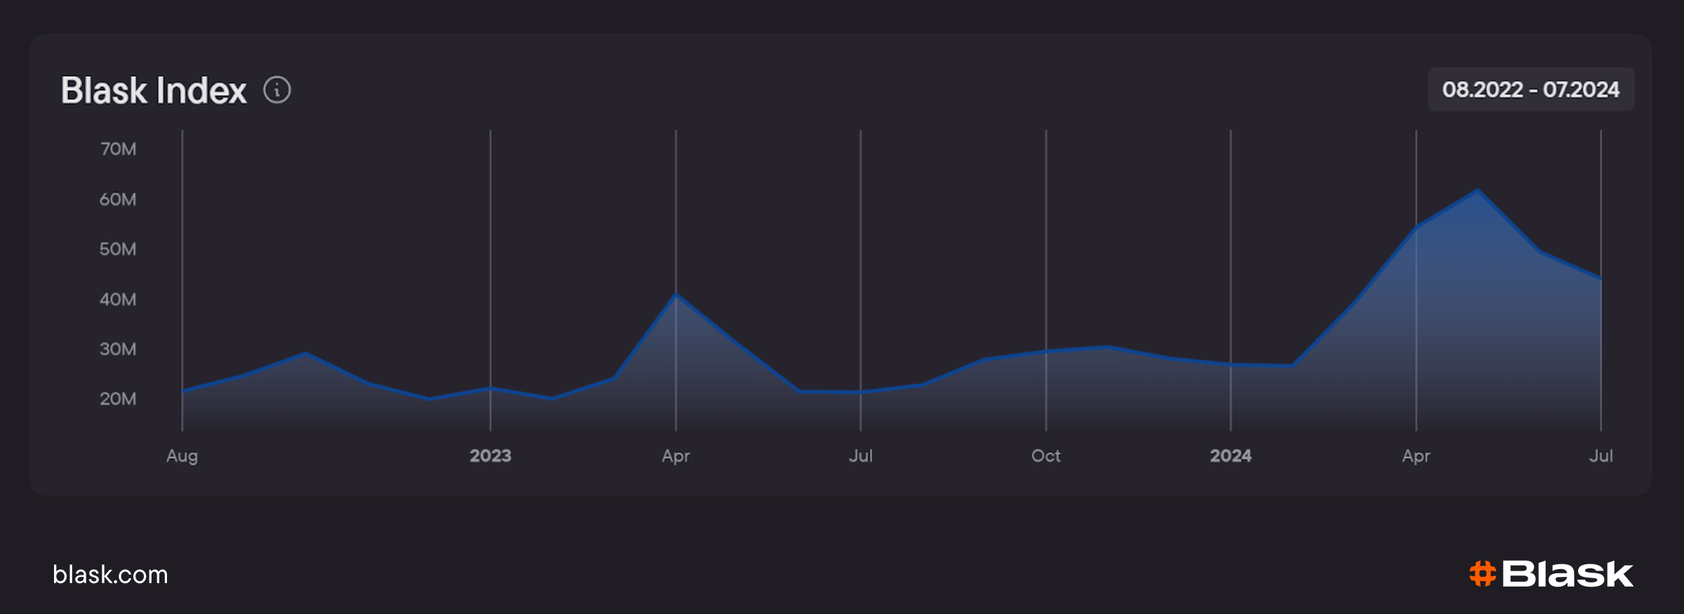Click the 50M y-axis label

(x=118, y=249)
